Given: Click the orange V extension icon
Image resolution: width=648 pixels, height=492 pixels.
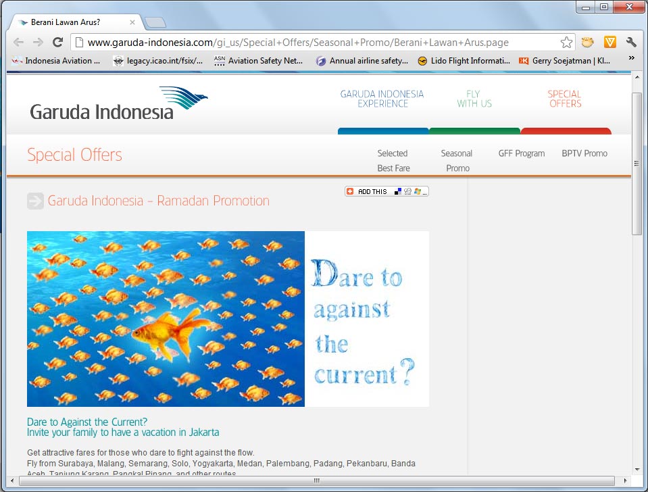Looking at the screenshot, I should pos(609,42).
